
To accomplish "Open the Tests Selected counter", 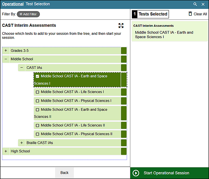I will 150,14.
